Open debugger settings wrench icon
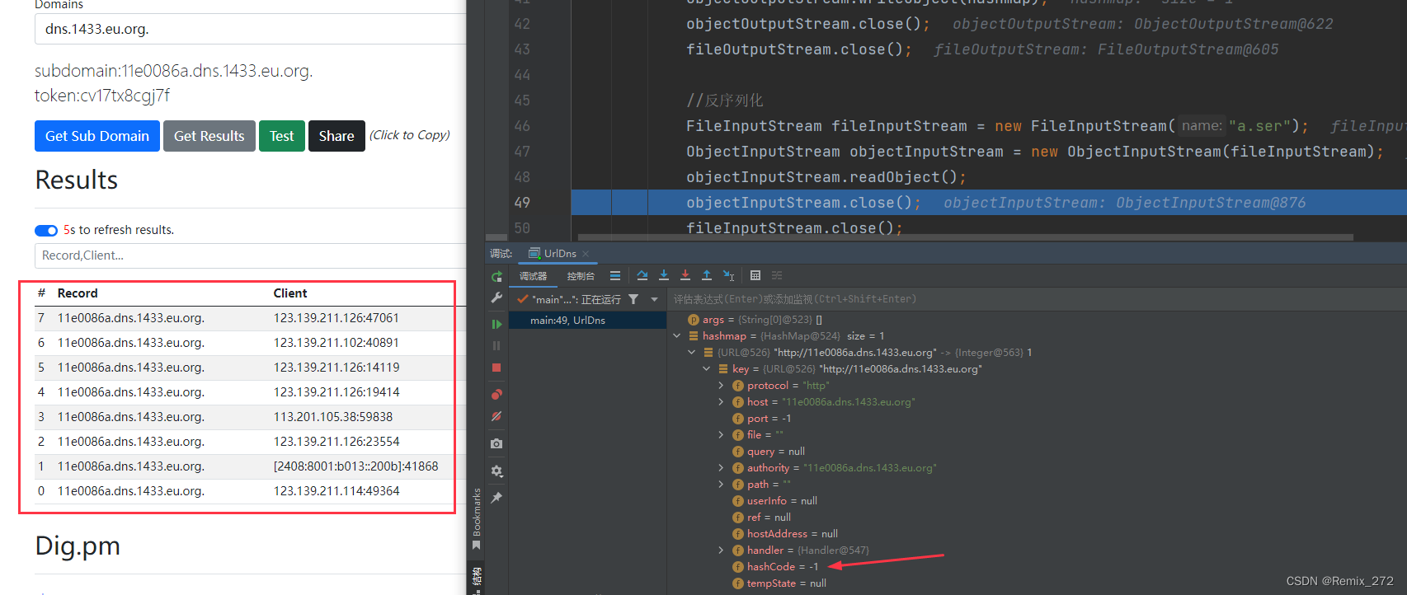Screen dimensions: 1407x595 click(496, 297)
